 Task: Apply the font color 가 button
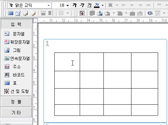pyautogui.click(x=97, y=5)
